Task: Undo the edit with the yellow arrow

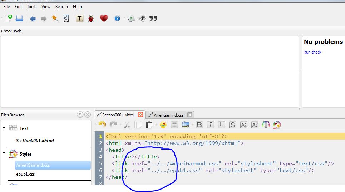Action: 102,125
